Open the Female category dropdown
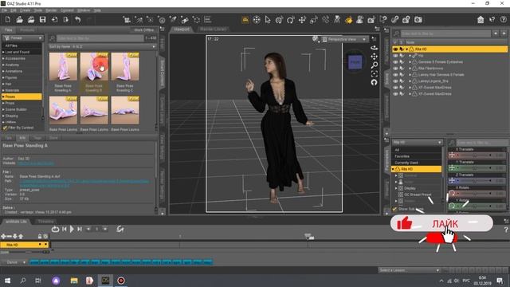 click(22, 38)
